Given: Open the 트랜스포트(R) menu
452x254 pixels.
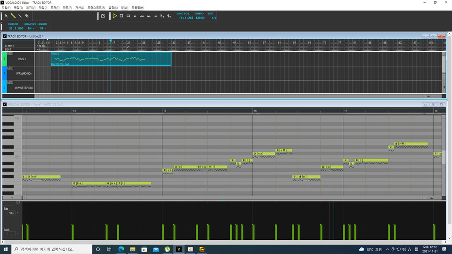Looking at the screenshot, I should (x=96, y=8).
